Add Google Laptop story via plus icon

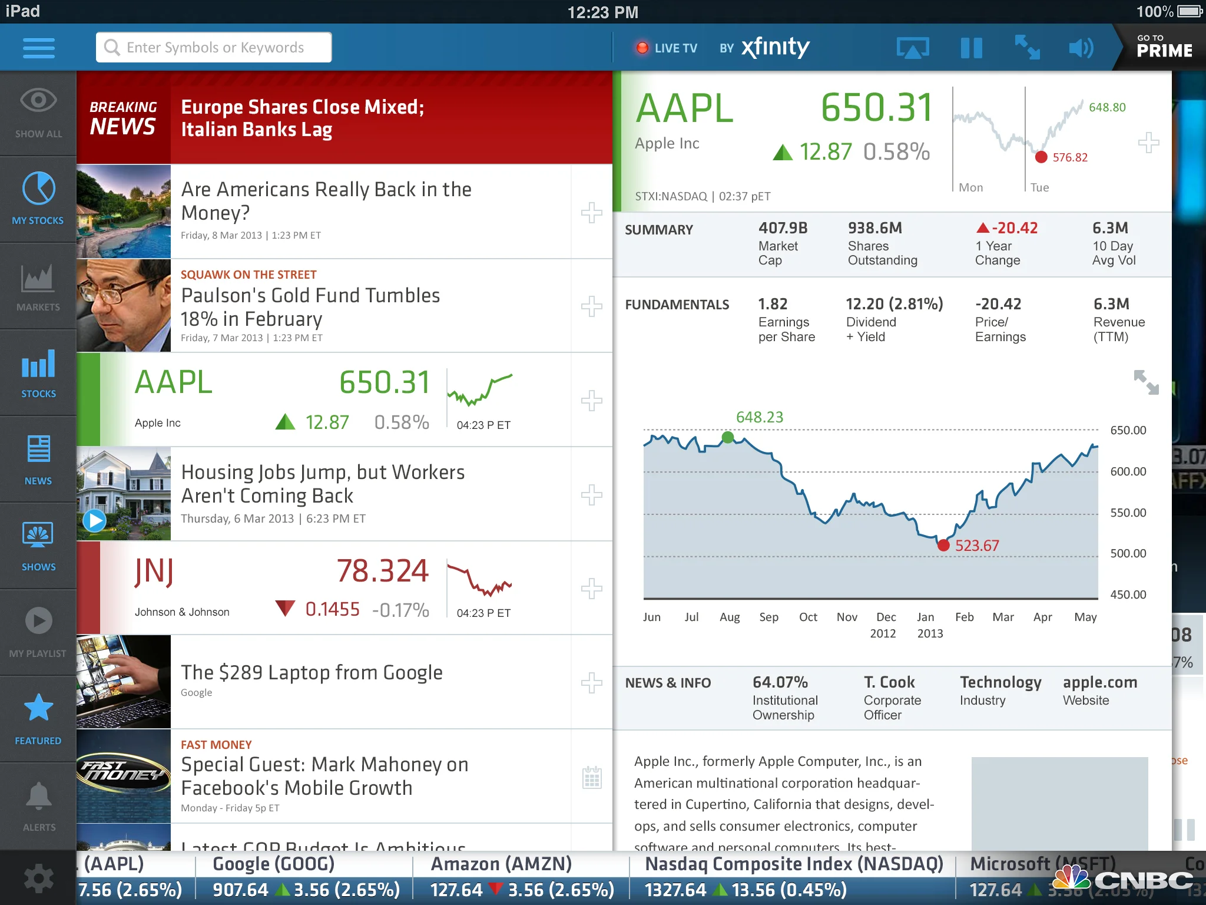(x=591, y=682)
